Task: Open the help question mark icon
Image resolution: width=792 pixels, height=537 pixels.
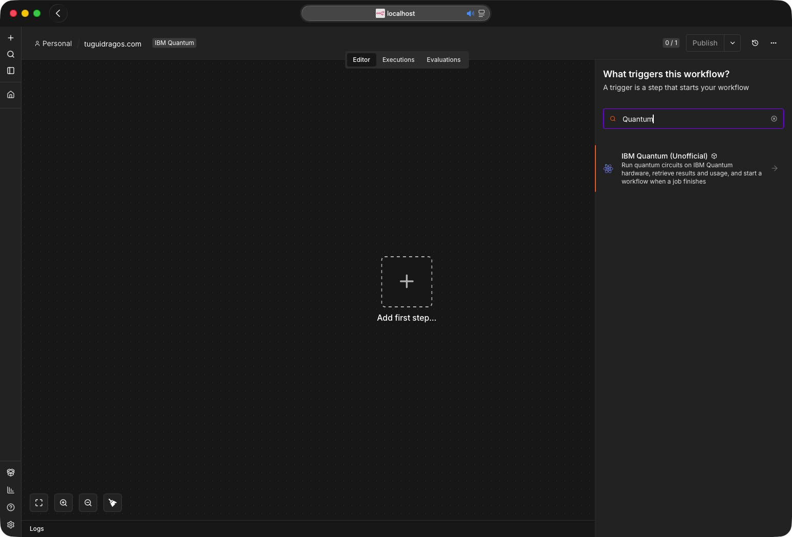Action: coord(11,507)
